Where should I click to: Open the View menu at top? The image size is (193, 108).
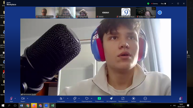163,4
